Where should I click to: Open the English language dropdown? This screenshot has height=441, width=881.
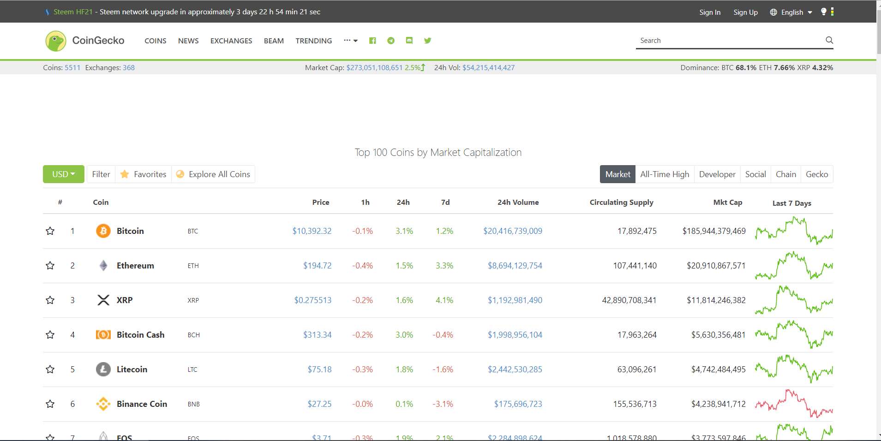791,12
